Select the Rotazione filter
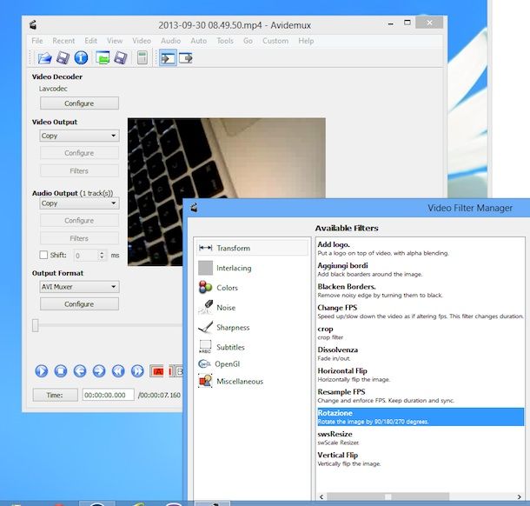The height and width of the screenshot is (506, 530). tap(421, 416)
